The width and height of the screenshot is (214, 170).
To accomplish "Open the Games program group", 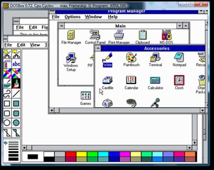I will tap(86, 98).
